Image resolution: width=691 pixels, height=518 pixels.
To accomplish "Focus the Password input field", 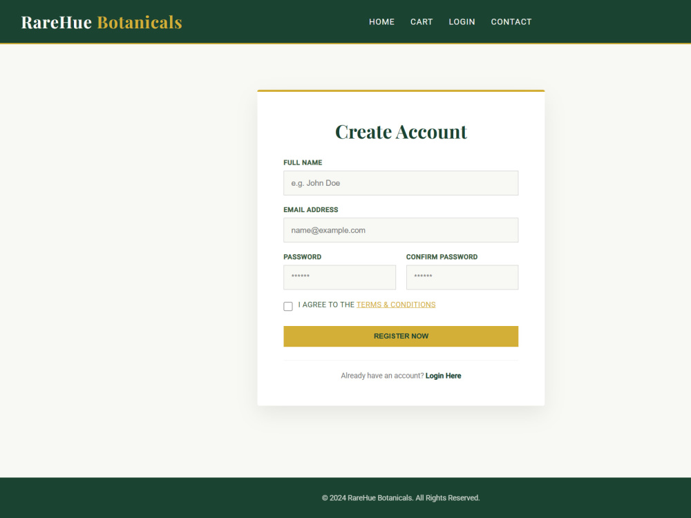I will pos(339,277).
